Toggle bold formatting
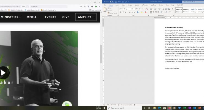 coord(121,12)
